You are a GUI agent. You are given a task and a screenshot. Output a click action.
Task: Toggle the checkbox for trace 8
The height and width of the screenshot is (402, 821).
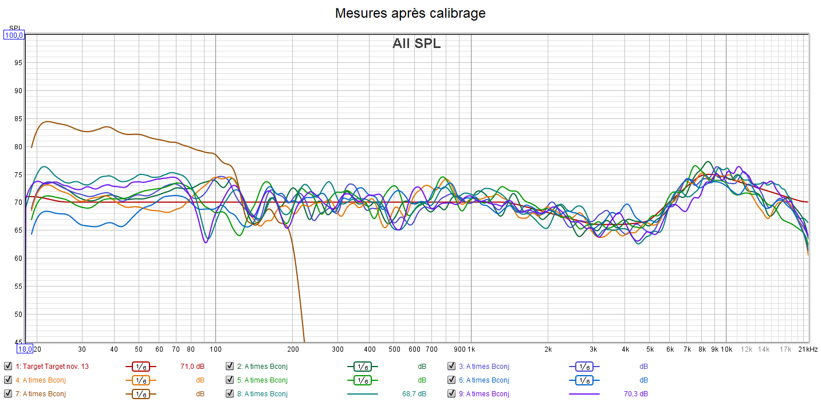[229, 394]
